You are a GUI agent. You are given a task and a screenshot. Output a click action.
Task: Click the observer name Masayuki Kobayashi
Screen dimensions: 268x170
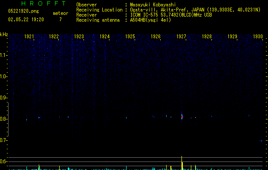pos(153,5)
